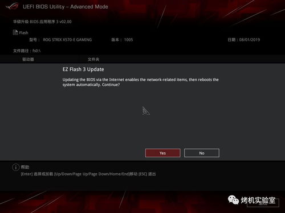Click the [Enter] key hint line
The width and height of the screenshot is (285, 213).
[x=88, y=174]
